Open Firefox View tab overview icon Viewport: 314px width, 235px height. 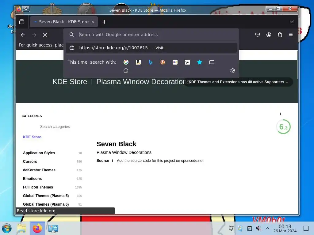[x=22, y=22]
